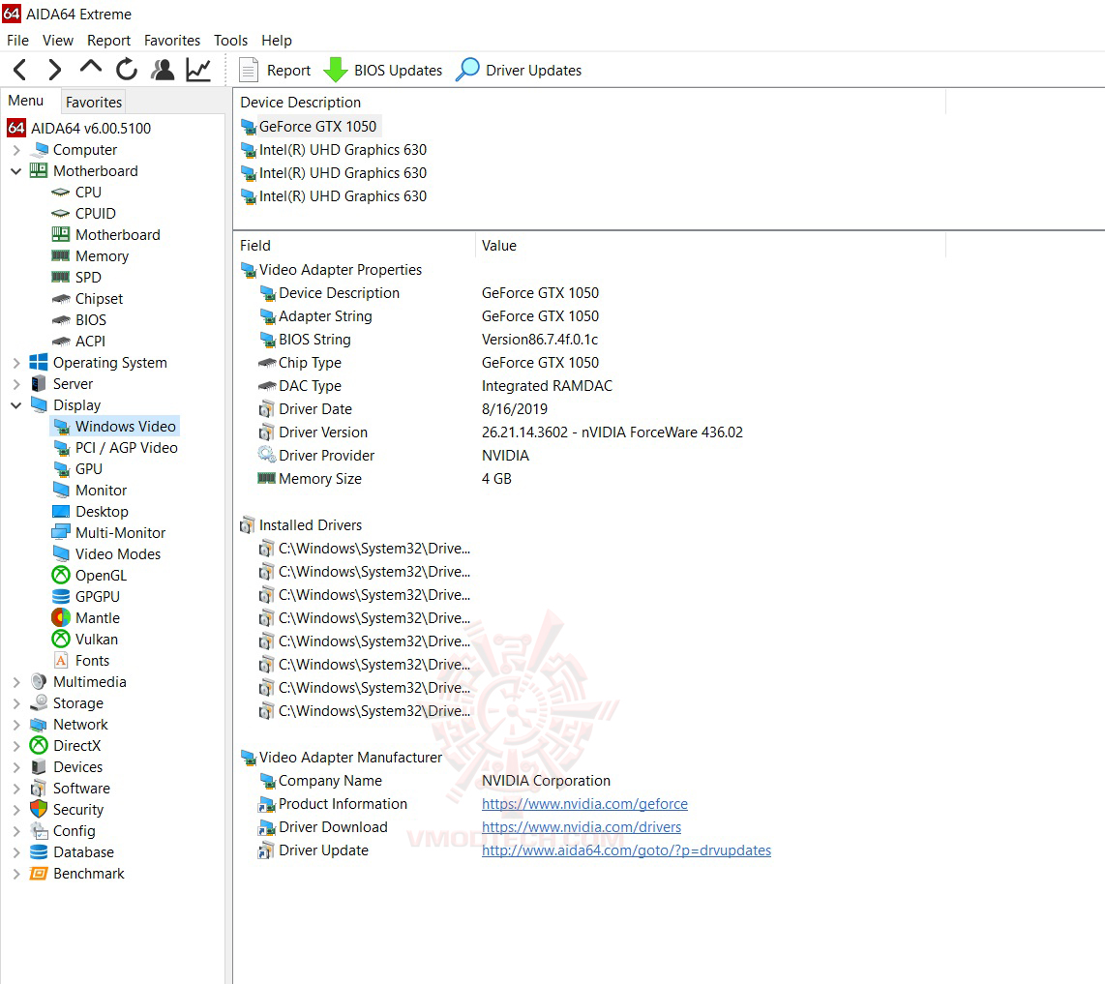Open the nvidia.com/drivers link

pyautogui.click(x=582, y=827)
